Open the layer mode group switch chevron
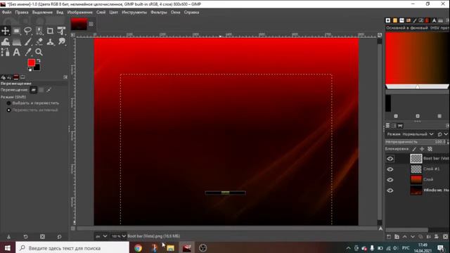The width and height of the screenshot is (450, 253). coord(446,134)
